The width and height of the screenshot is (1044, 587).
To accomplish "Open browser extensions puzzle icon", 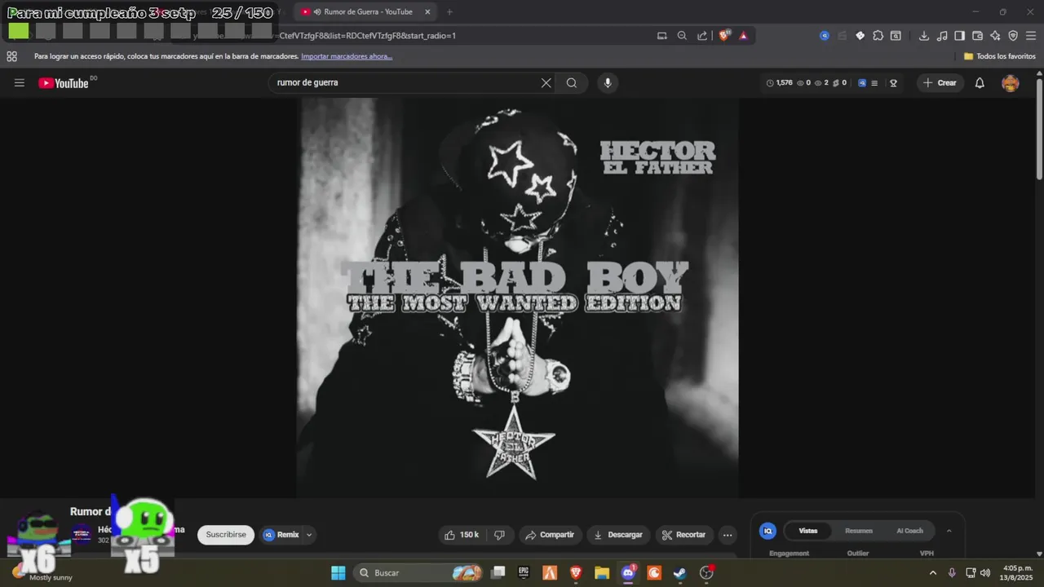I will (878, 36).
